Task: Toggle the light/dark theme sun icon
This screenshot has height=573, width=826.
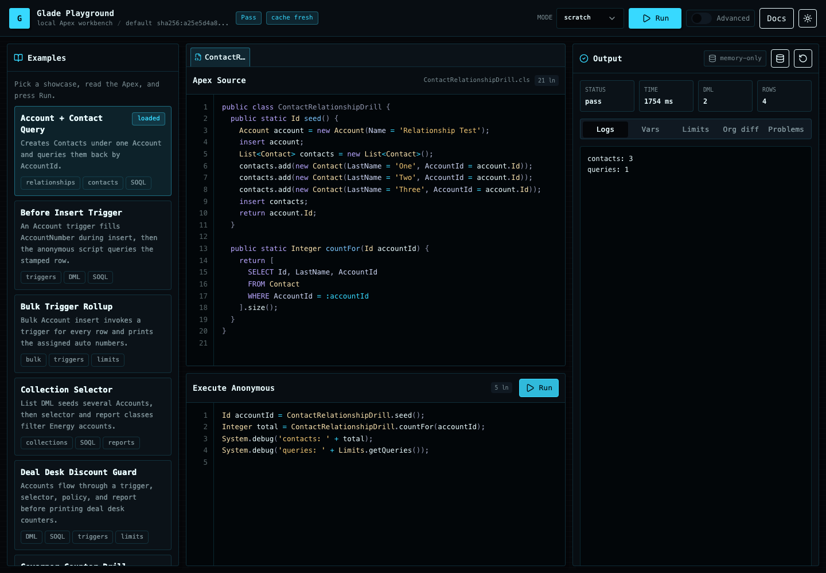Action: 808,18
